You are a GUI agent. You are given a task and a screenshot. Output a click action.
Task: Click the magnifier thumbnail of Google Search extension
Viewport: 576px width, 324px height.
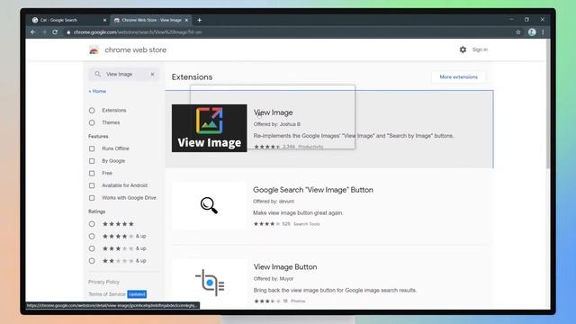(x=209, y=205)
